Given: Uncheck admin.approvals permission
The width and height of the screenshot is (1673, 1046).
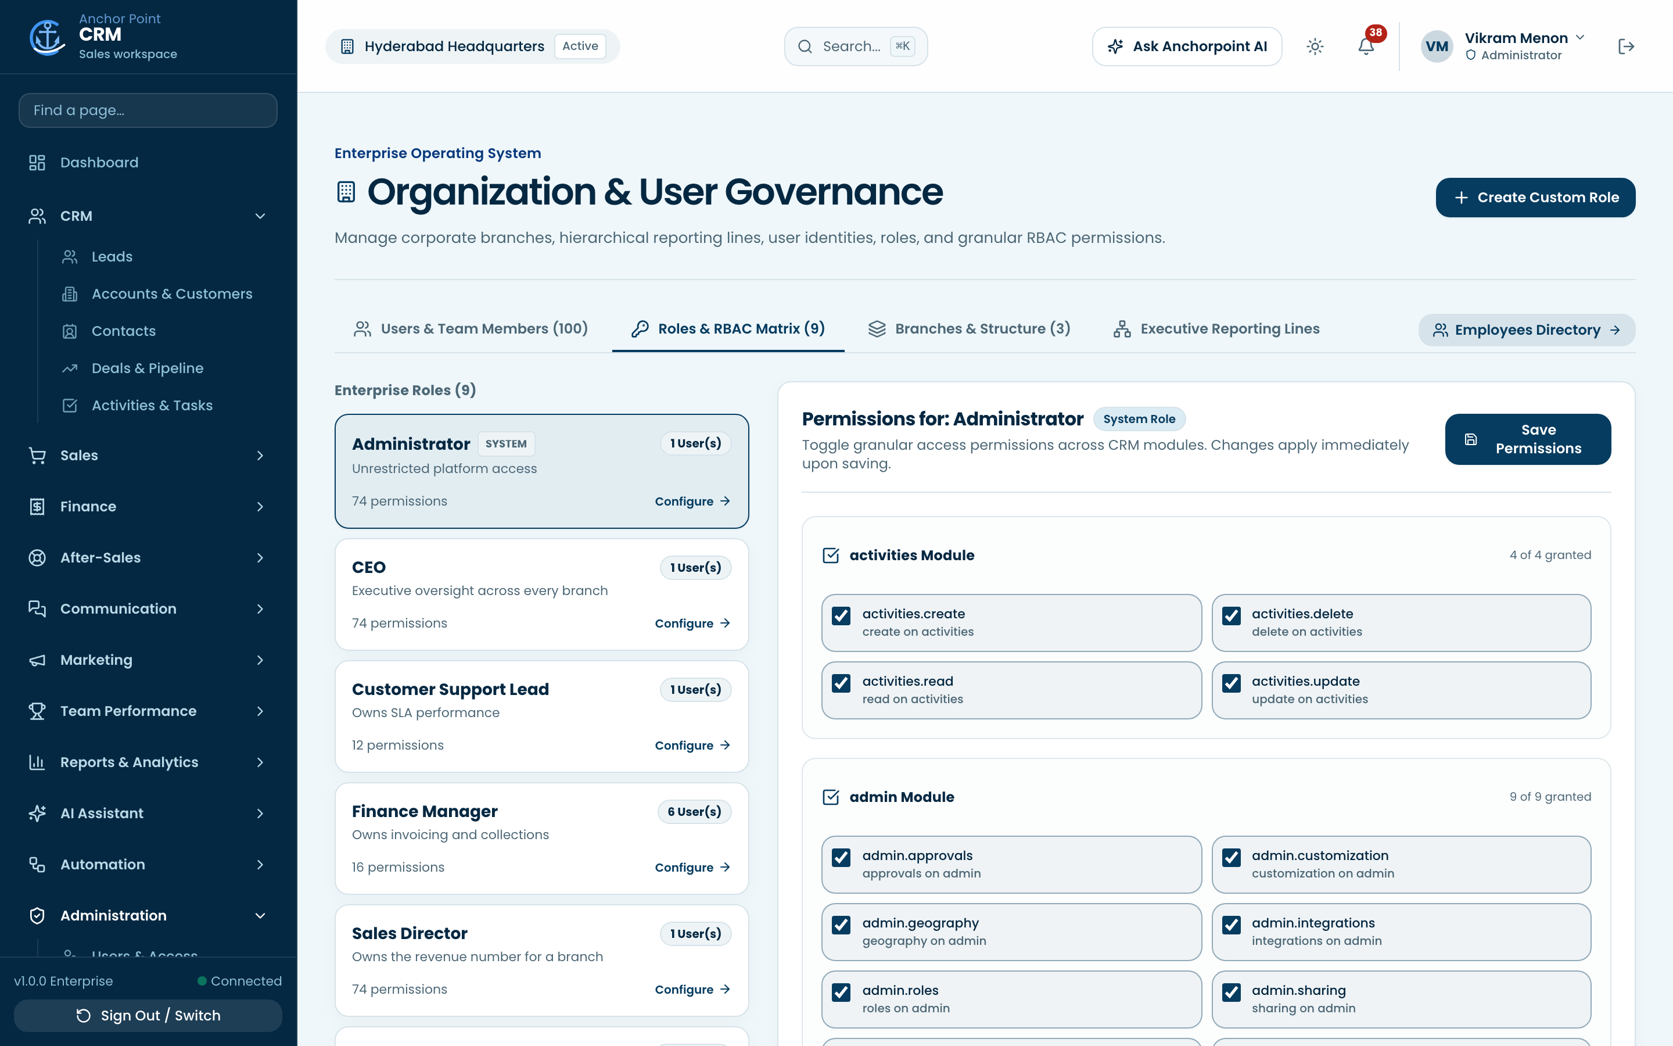Looking at the screenshot, I should click(x=841, y=858).
